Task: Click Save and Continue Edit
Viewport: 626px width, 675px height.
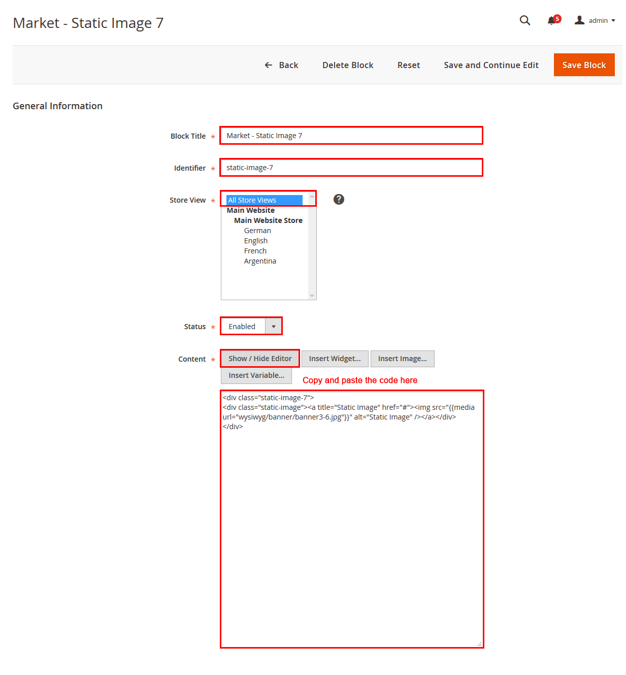Action: [x=491, y=65]
